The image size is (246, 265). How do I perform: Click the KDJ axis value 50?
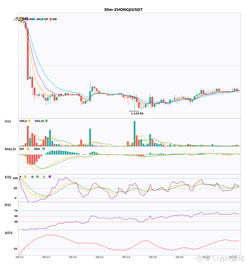tap(16, 188)
